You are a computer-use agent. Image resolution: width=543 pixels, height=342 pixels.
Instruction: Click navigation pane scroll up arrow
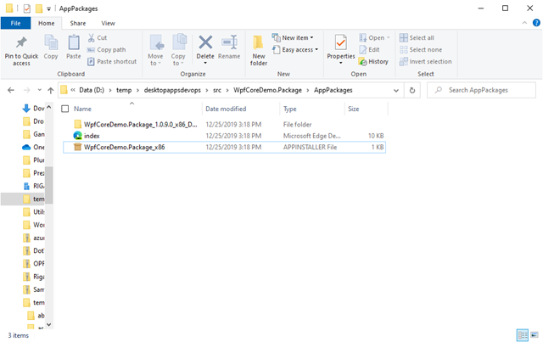tap(49, 108)
